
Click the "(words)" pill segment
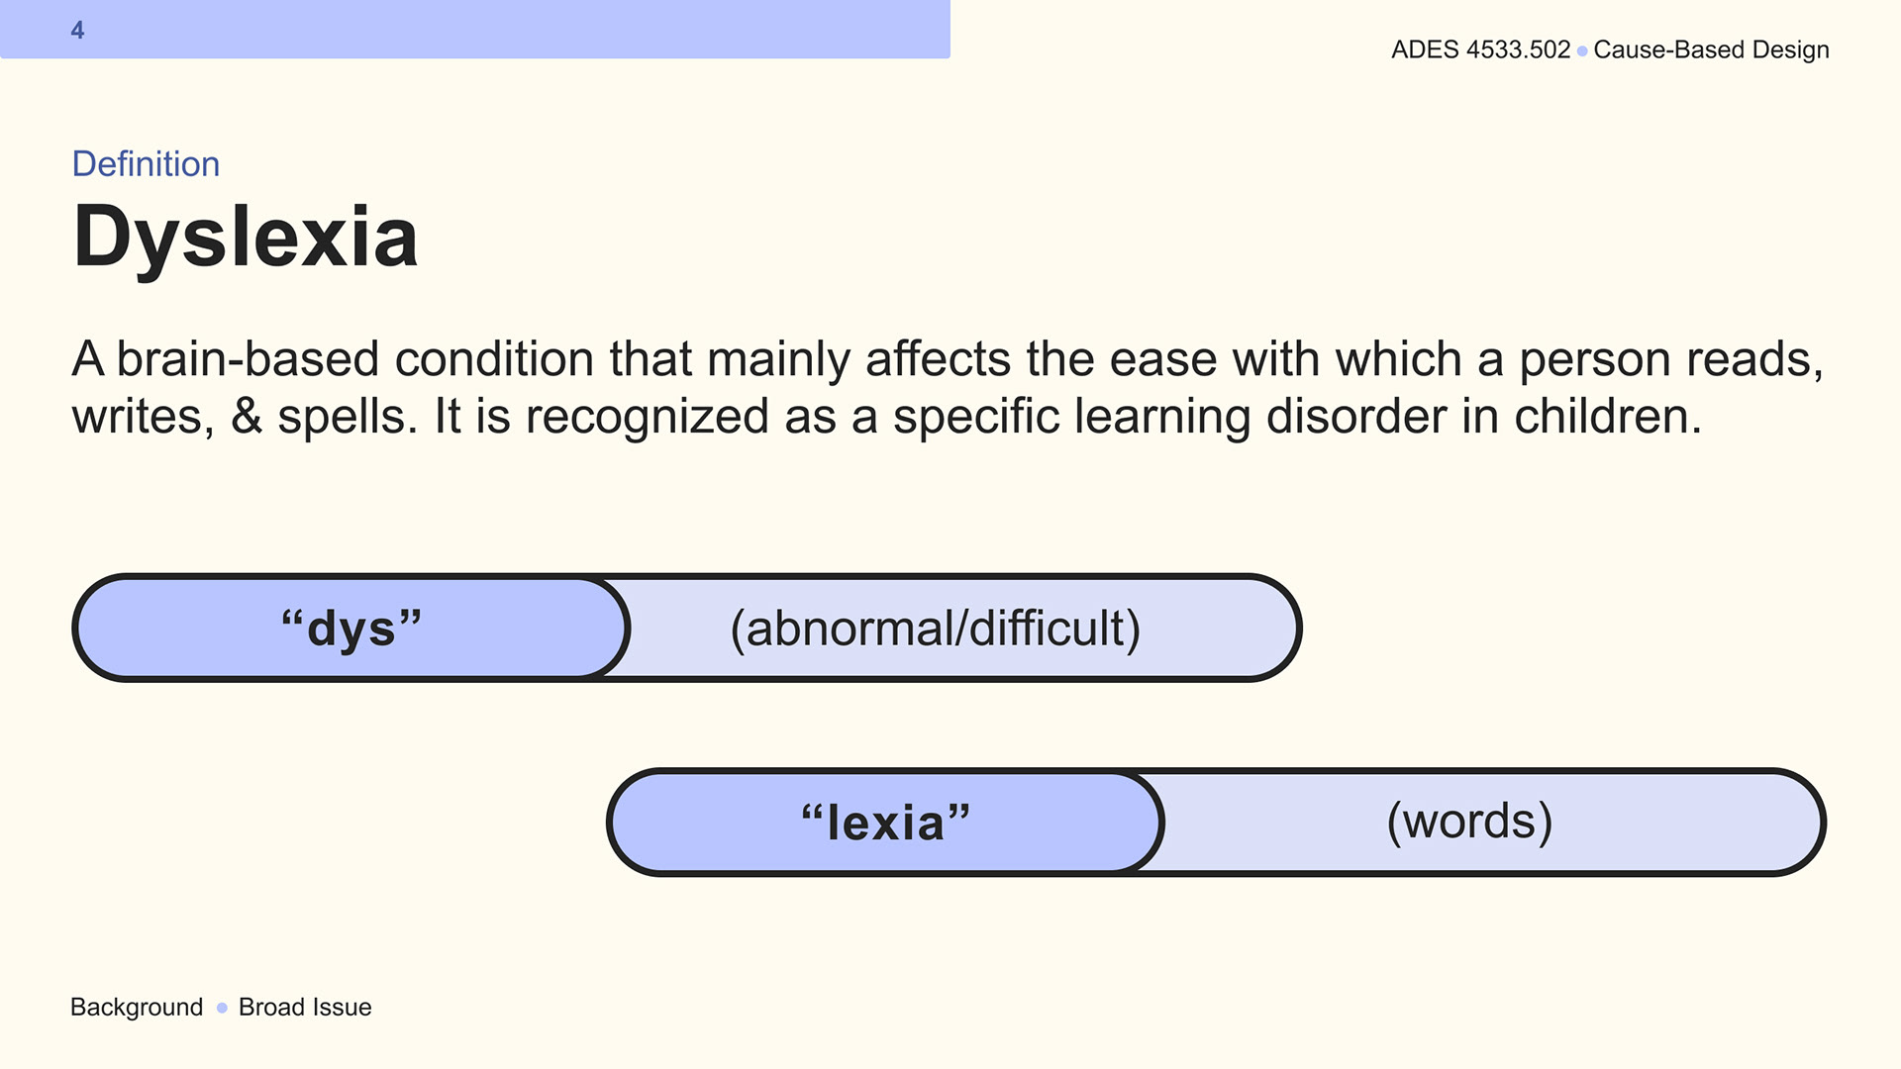1469,822
